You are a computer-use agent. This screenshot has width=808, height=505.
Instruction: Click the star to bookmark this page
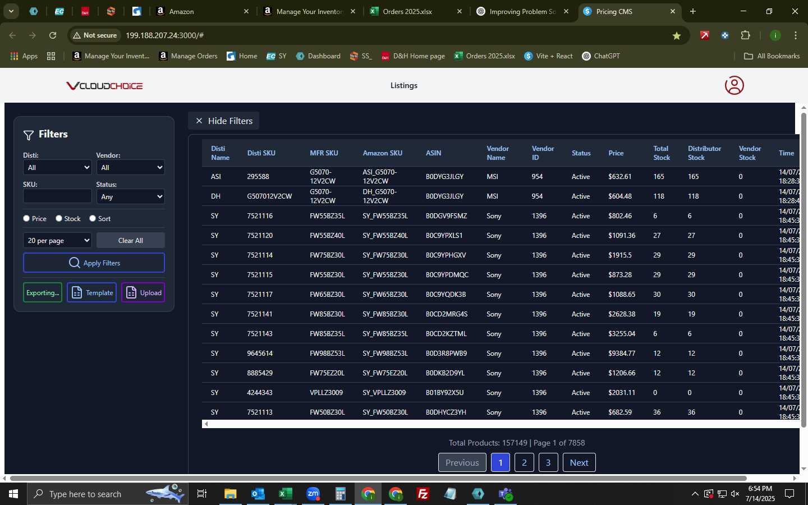click(x=677, y=35)
